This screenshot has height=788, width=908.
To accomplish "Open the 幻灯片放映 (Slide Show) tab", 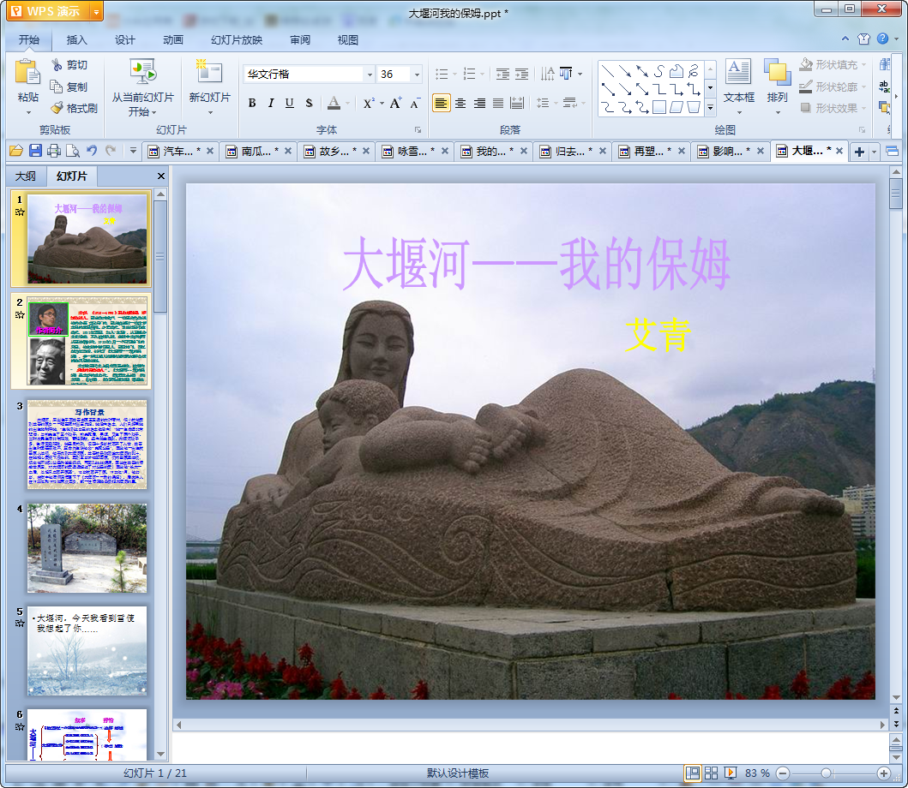I will pos(237,40).
